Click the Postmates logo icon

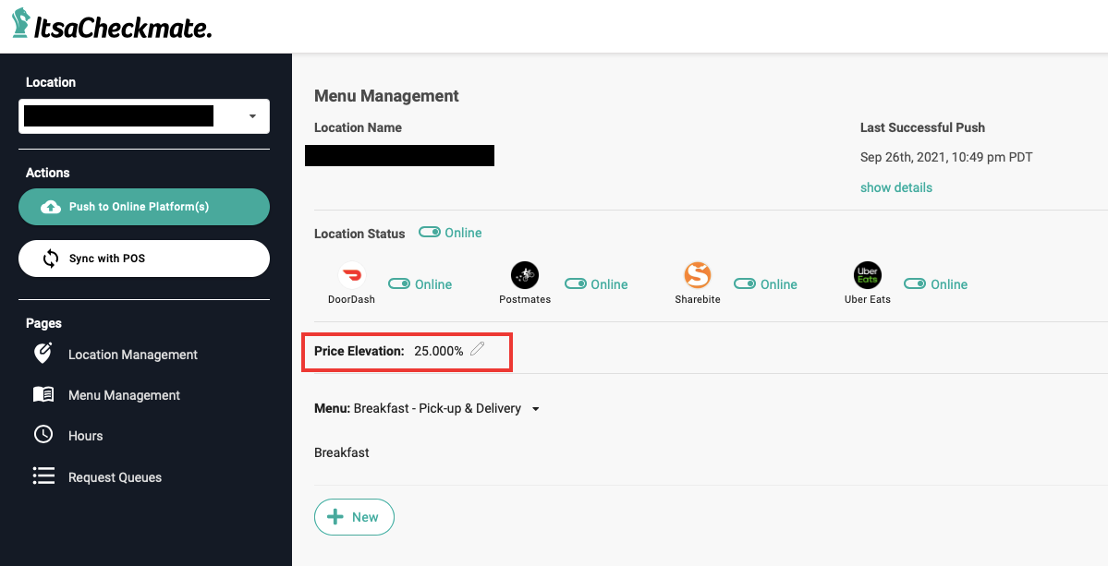click(x=524, y=275)
